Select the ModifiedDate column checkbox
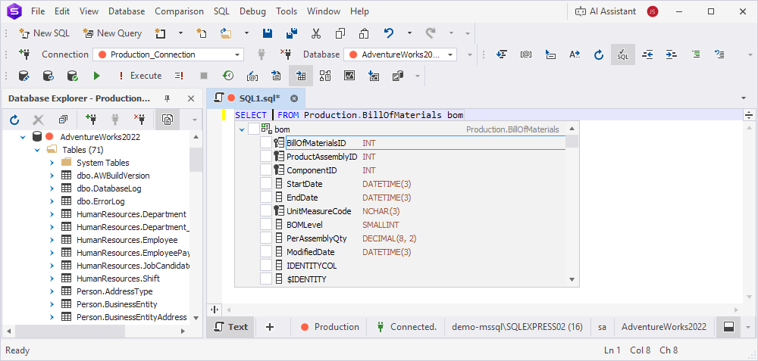The width and height of the screenshot is (758, 361). point(266,252)
